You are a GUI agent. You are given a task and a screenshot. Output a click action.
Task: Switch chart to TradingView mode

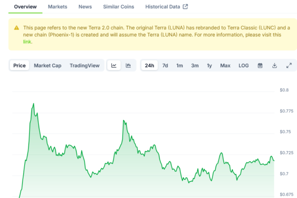(85, 66)
